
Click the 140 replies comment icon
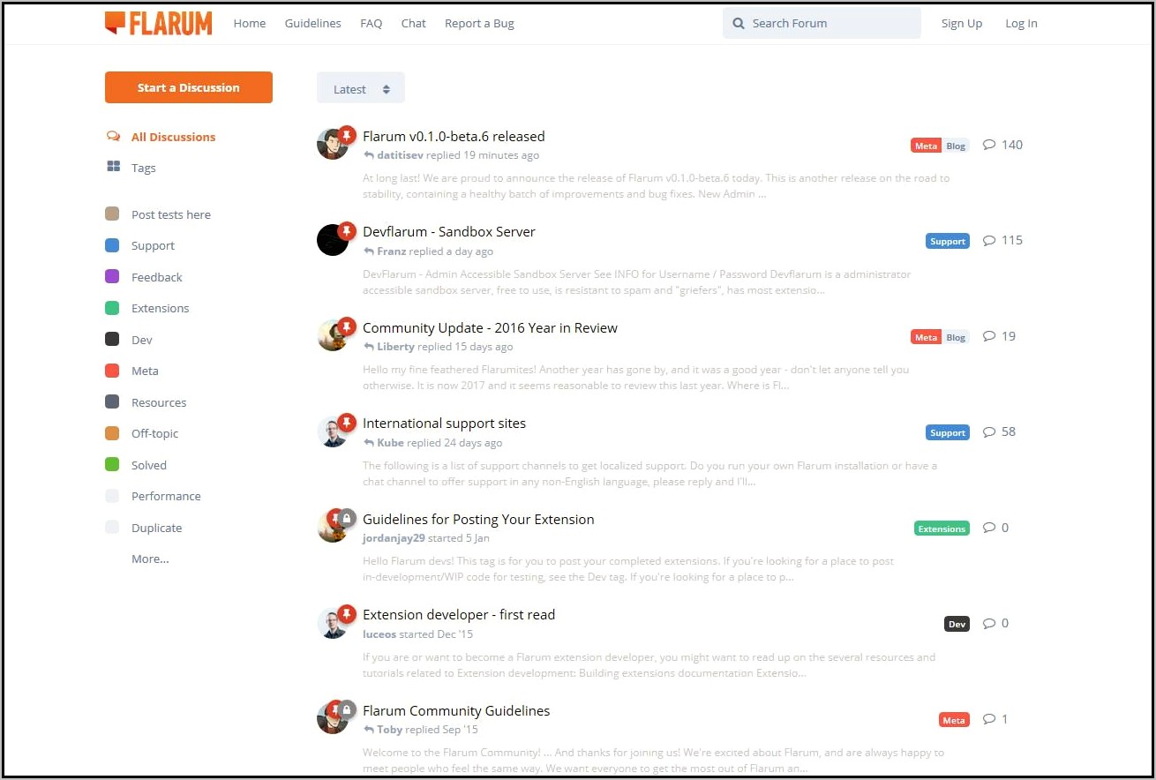989,145
